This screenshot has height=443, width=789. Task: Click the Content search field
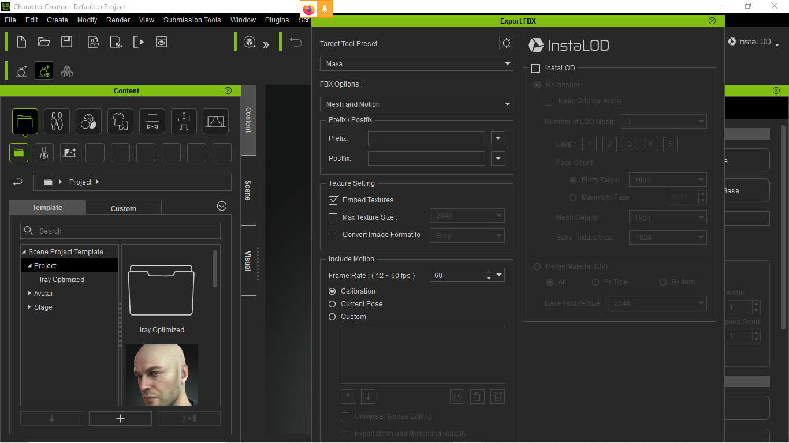(x=120, y=231)
